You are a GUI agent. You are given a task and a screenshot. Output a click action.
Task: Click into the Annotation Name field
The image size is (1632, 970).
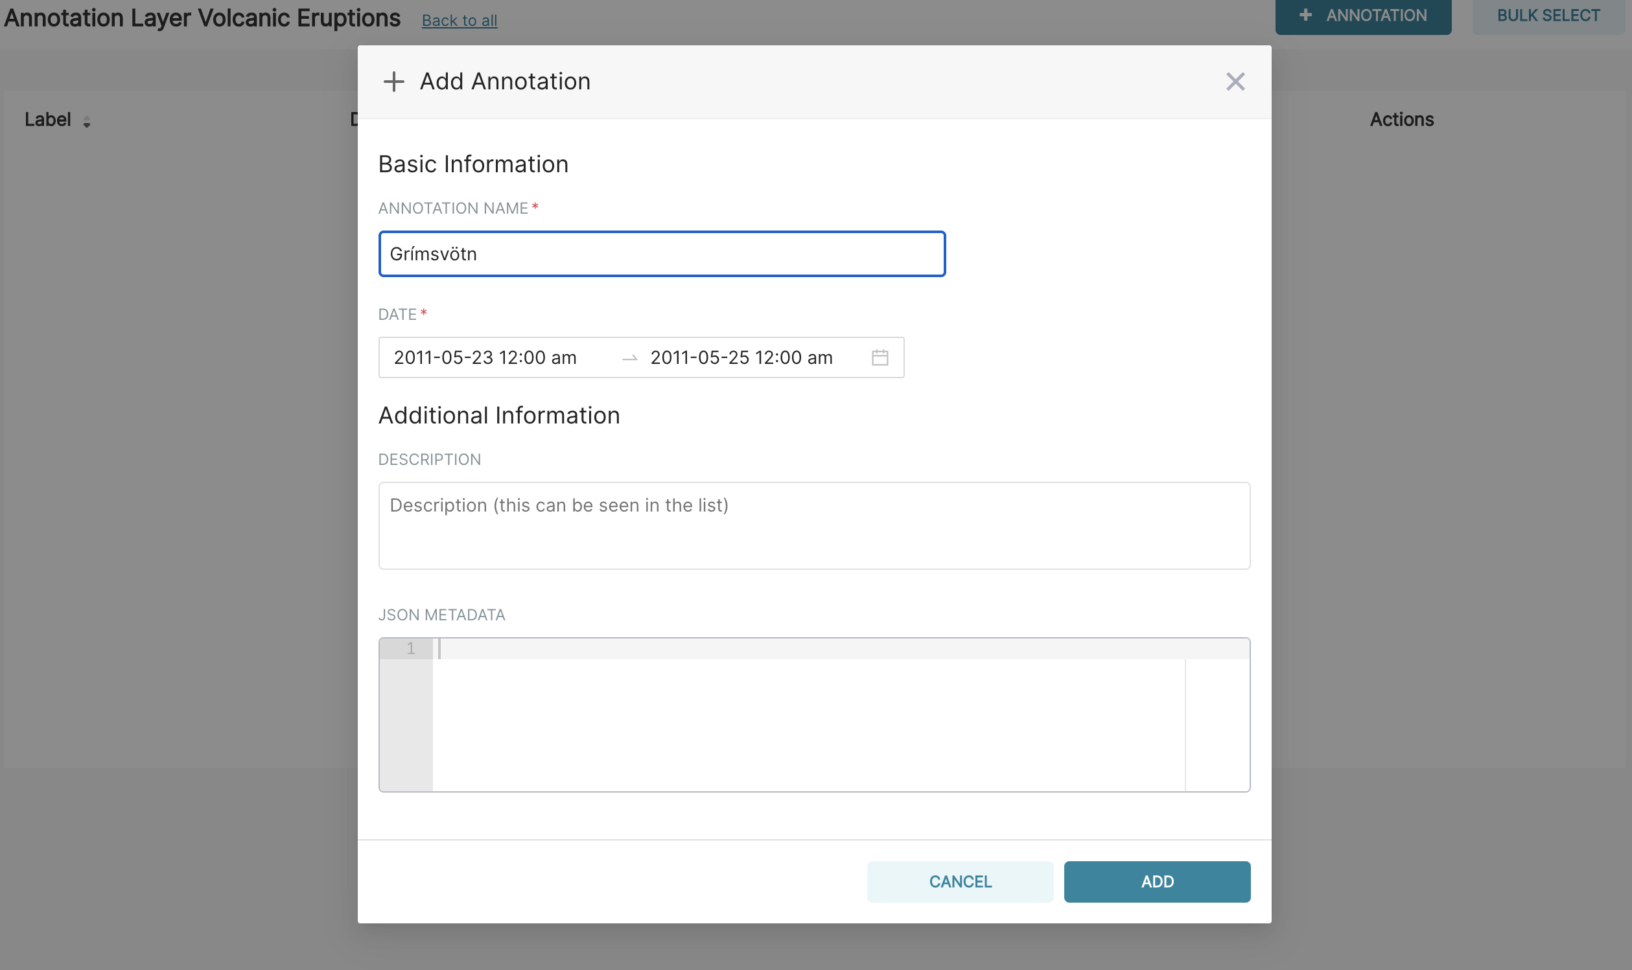[661, 254]
